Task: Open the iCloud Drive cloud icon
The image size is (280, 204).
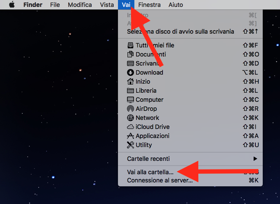Action: click(130, 127)
